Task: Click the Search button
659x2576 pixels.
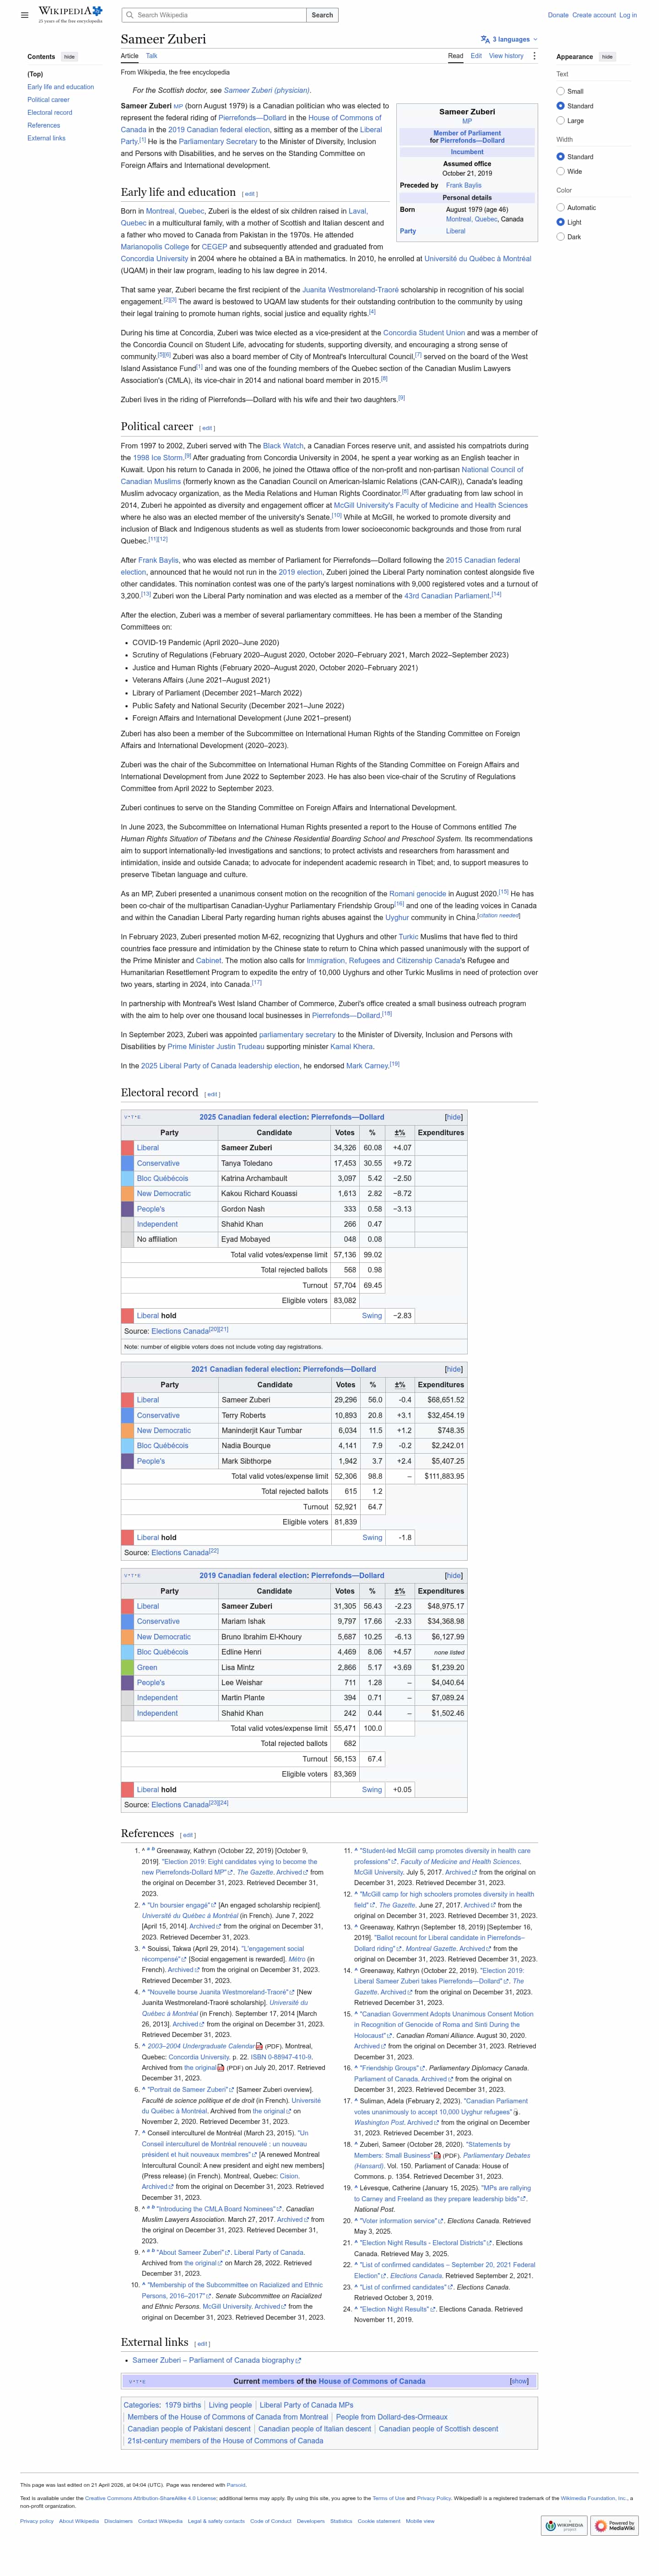Action: (x=322, y=15)
